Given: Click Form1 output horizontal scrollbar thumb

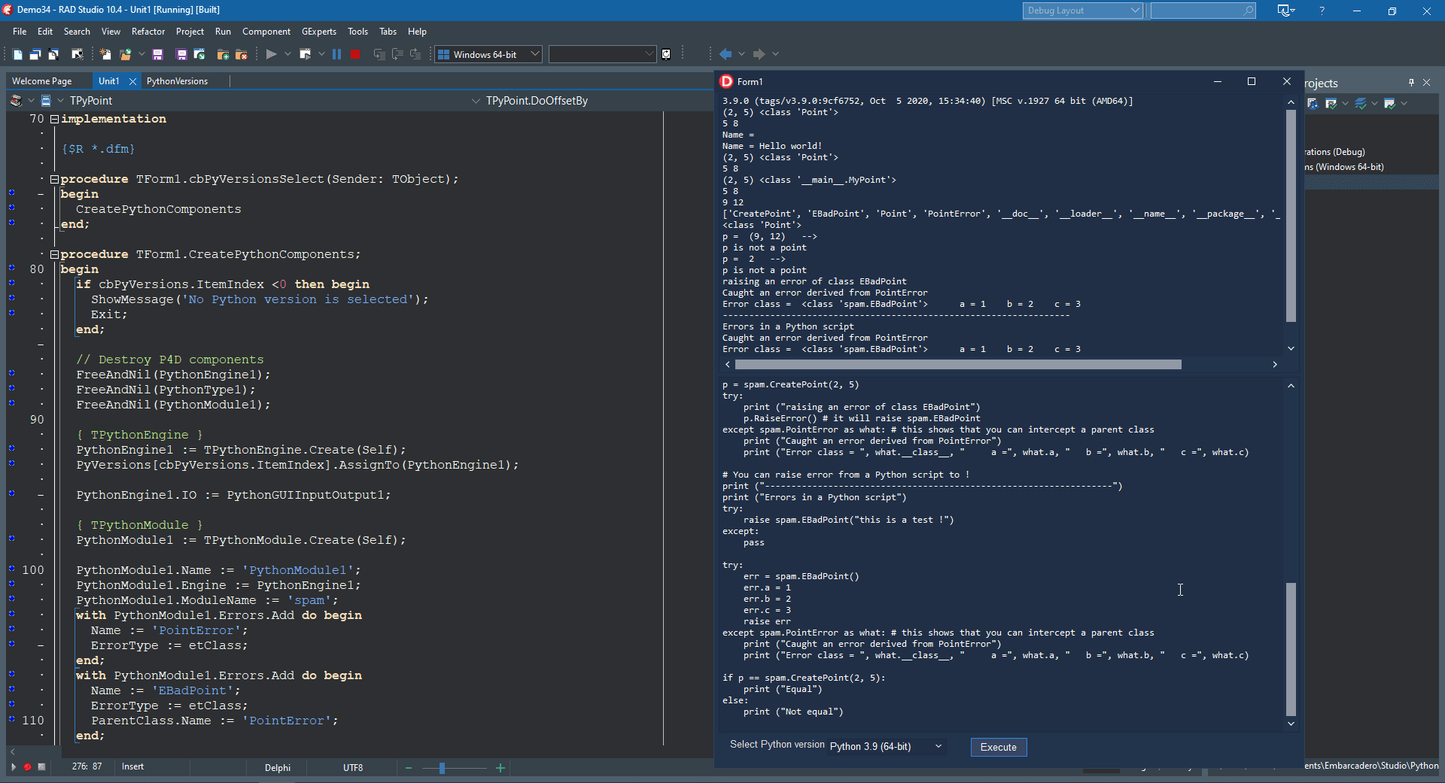Looking at the screenshot, I should 958,365.
